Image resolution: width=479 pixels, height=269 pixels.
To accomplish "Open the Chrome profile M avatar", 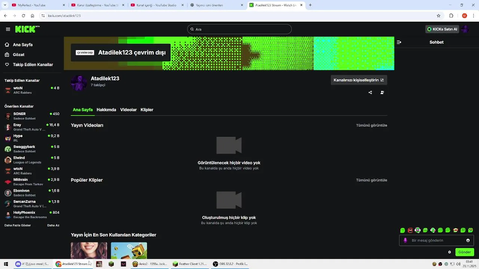I will [x=464, y=16].
